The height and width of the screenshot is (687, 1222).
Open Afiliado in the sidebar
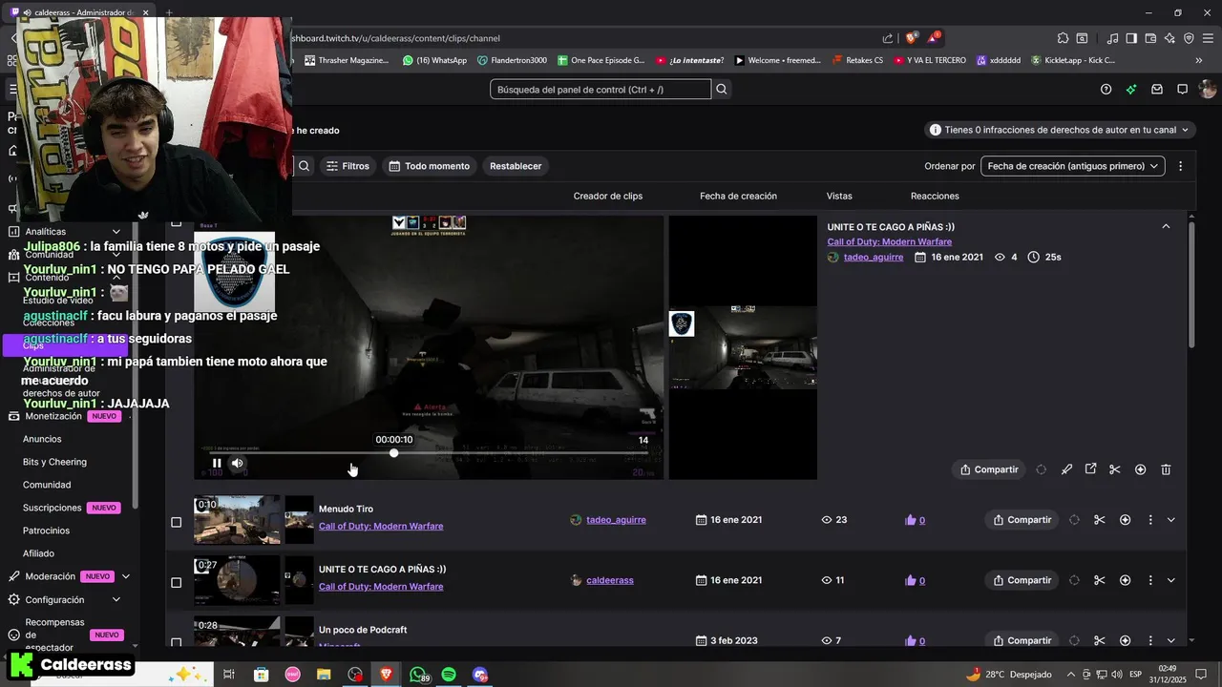pos(38,553)
